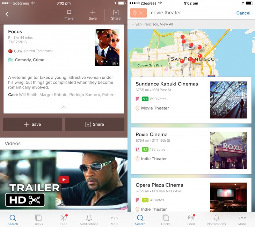
Task: Open the Trailer camera icon in header
Action: pyautogui.click(x=70, y=15)
